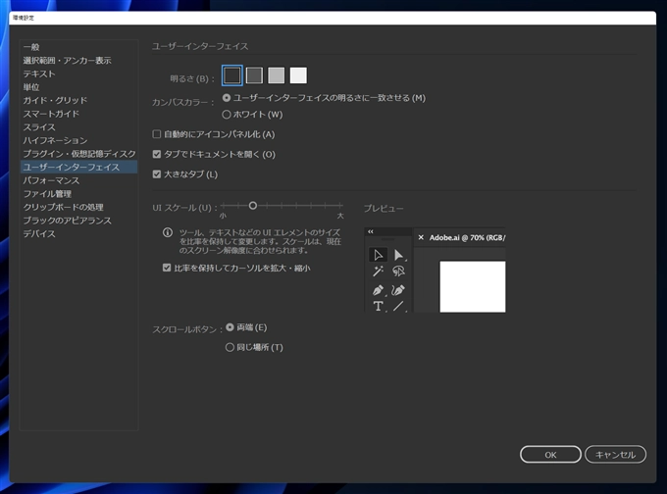Image resolution: width=667 pixels, height=494 pixels.
Task: Select the Selection tool in preview
Action: click(x=378, y=255)
